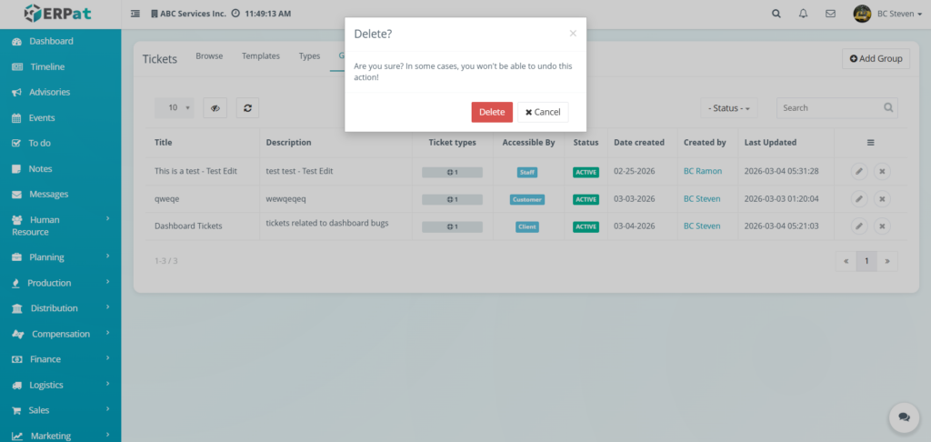Click the Client accessible-by badge
The height and width of the screenshot is (442, 931).
click(527, 227)
